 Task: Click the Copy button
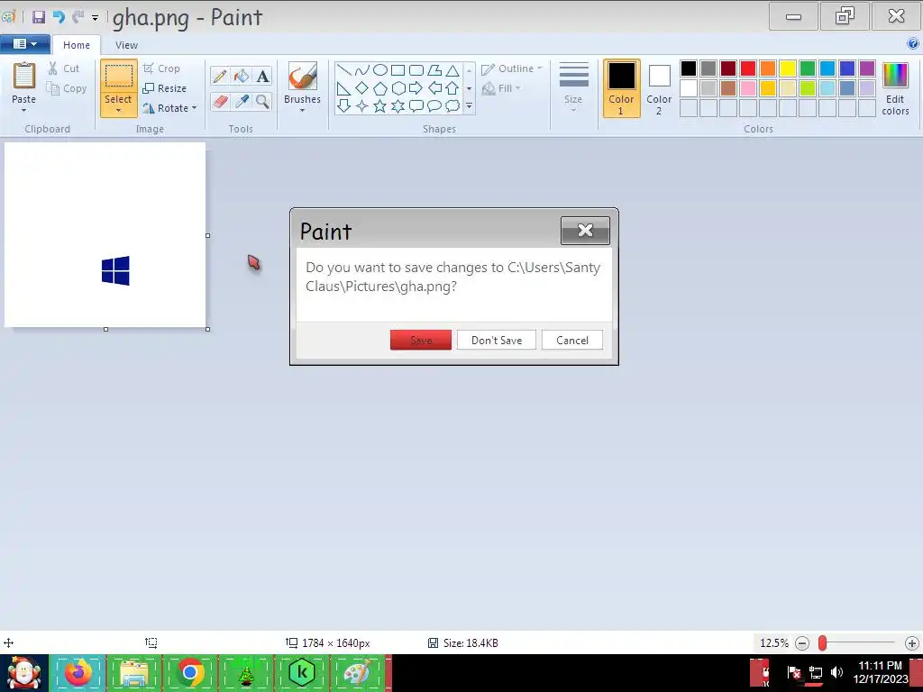[67, 88]
